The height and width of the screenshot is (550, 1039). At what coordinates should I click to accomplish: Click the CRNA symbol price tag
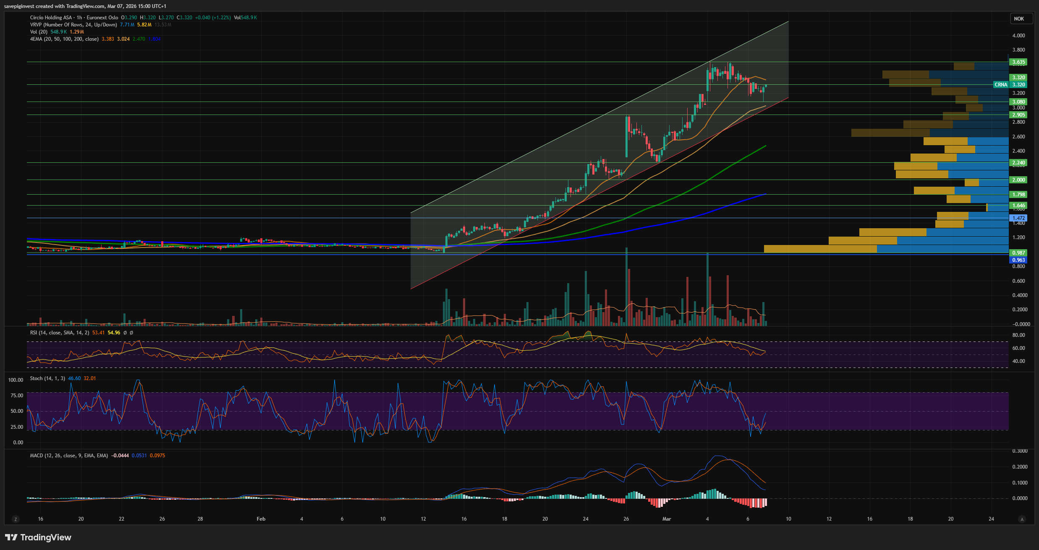click(x=1001, y=85)
